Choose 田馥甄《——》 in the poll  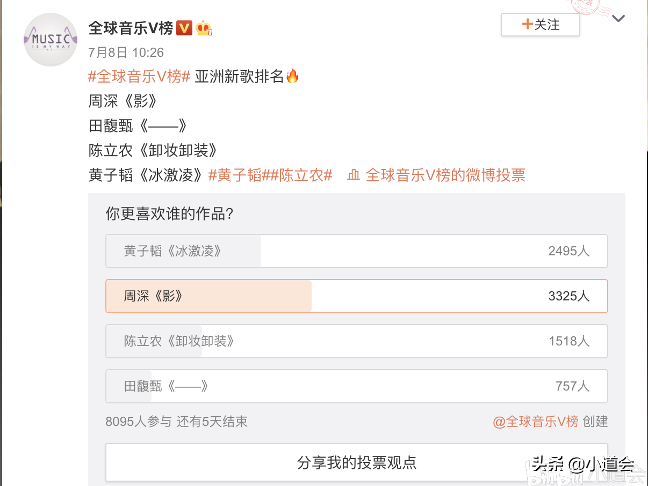point(356,386)
